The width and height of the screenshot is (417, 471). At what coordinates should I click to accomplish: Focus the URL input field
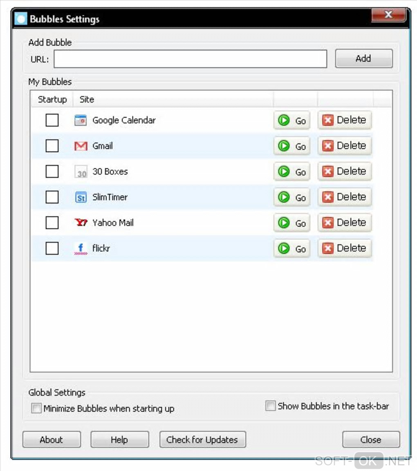tap(191, 59)
